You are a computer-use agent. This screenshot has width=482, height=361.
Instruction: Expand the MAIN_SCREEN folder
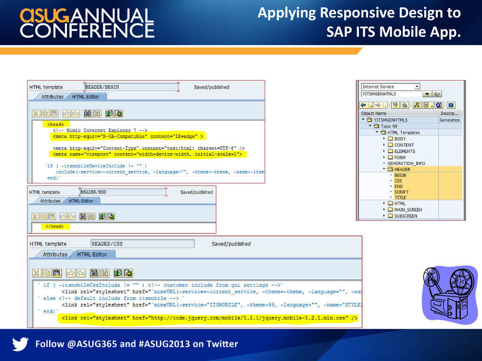tap(384, 209)
